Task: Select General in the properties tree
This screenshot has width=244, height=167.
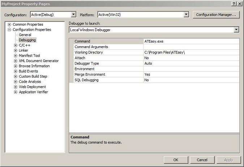Action: pyautogui.click(x=25, y=35)
